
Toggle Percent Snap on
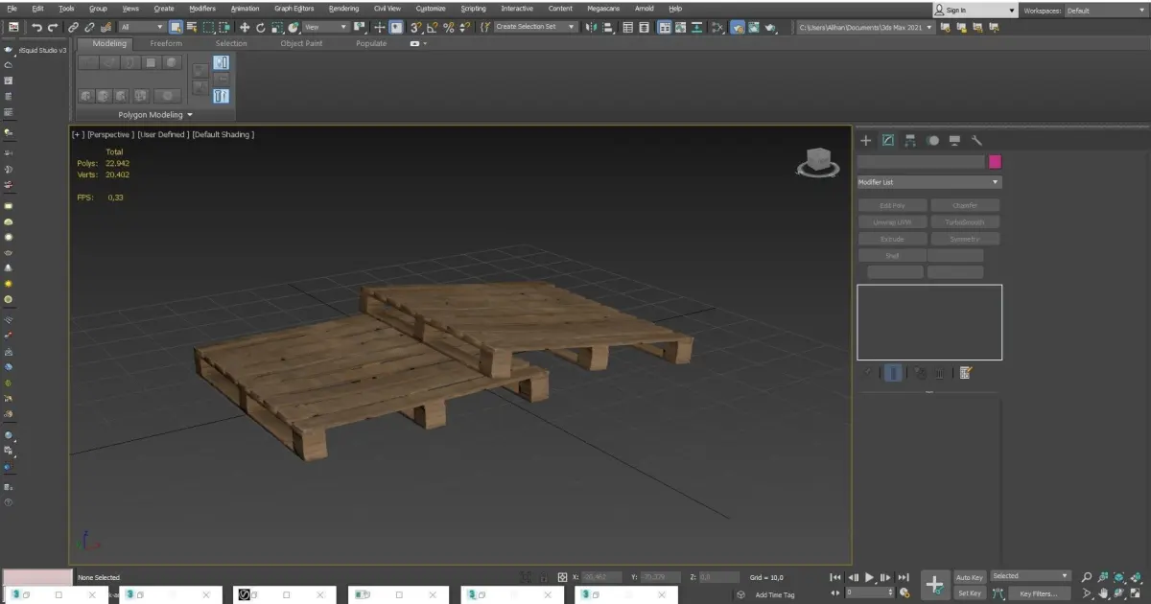(x=448, y=28)
